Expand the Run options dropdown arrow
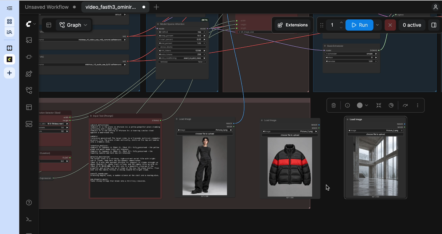 pyautogui.click(x=377, y=25)
